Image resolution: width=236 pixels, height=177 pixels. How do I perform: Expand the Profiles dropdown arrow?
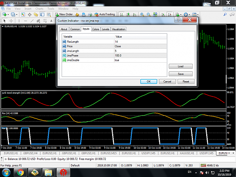point(17,15)
